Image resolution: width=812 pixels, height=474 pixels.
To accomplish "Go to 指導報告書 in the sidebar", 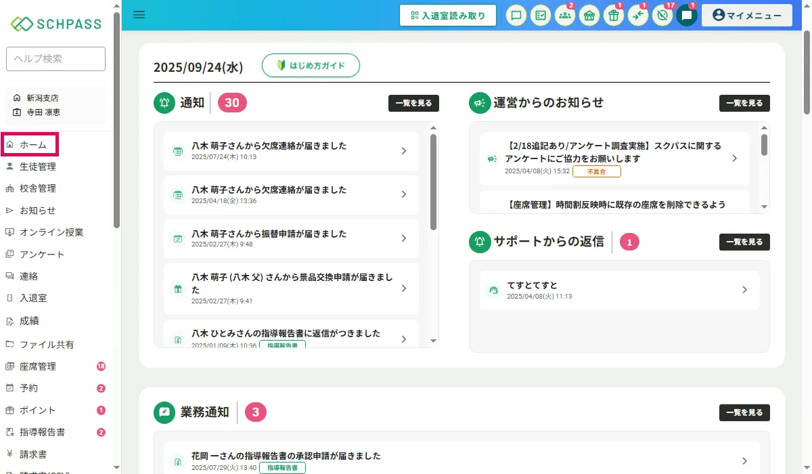I will tap(43, 432).
